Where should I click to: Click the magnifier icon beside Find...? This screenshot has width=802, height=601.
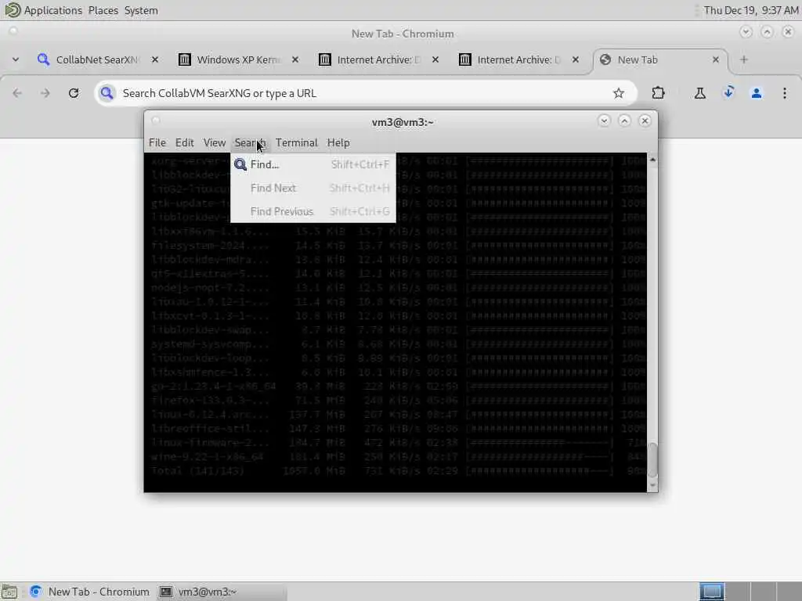click(x=240, y=164)
